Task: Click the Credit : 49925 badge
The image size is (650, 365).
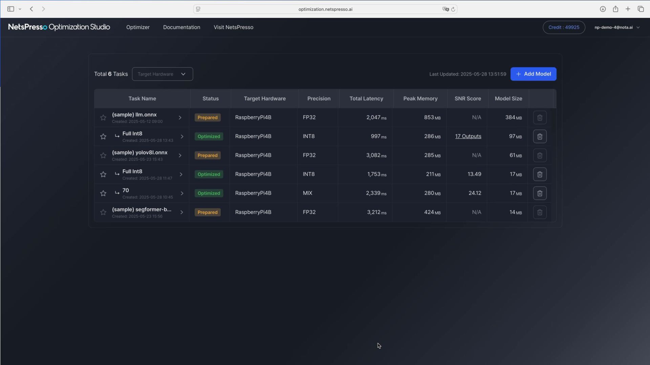Action: pos(564,27)
